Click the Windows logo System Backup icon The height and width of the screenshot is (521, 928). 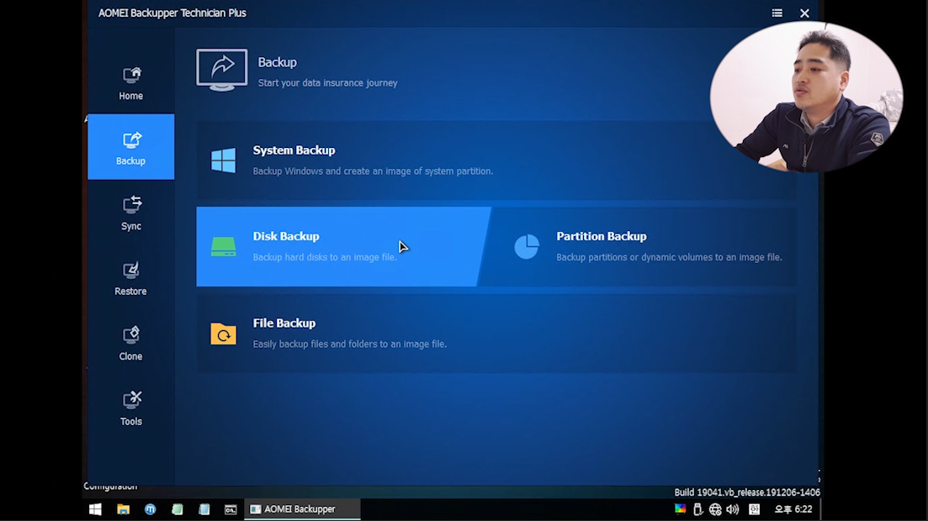tap(223, 161)
